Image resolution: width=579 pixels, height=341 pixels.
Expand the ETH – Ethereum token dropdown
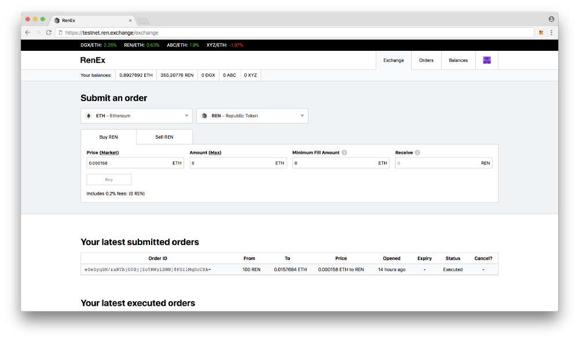(136, 116)
